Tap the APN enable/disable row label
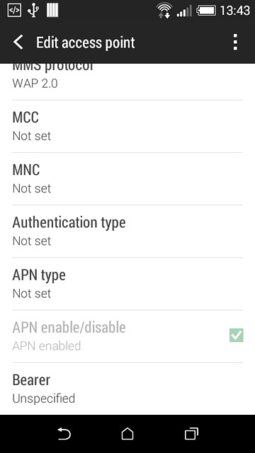This screenshot has width=255, height=453. [x=69, y=327]
